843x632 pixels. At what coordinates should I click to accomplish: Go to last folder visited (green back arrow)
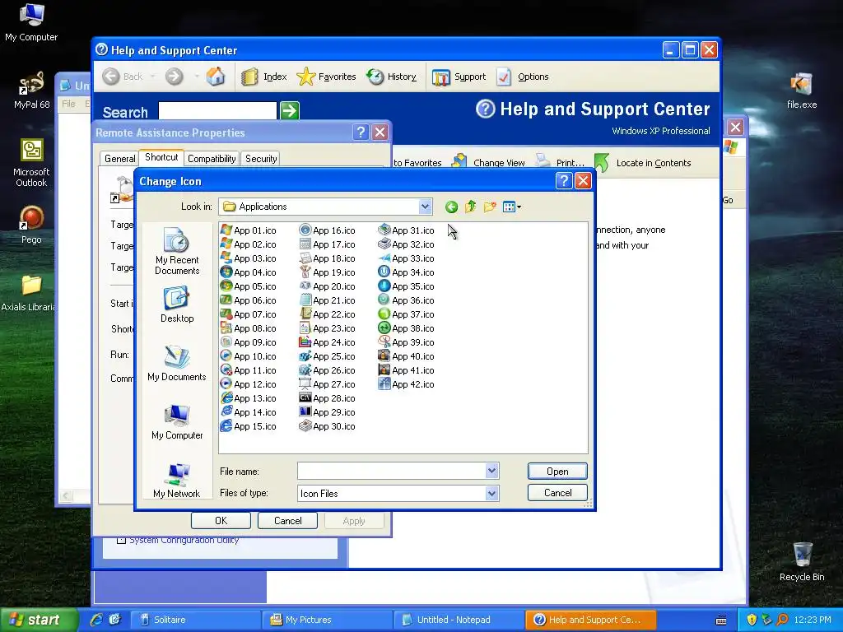(x=451, y=207)
